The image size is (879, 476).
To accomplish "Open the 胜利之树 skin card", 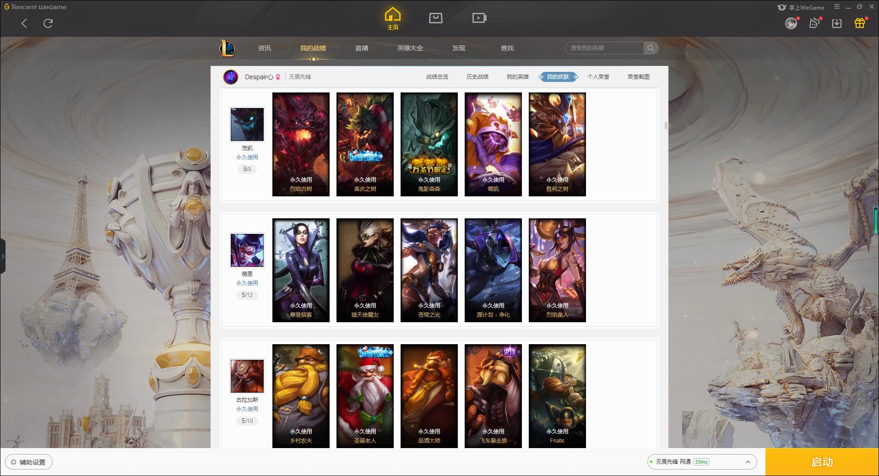I will click(557, 144).
